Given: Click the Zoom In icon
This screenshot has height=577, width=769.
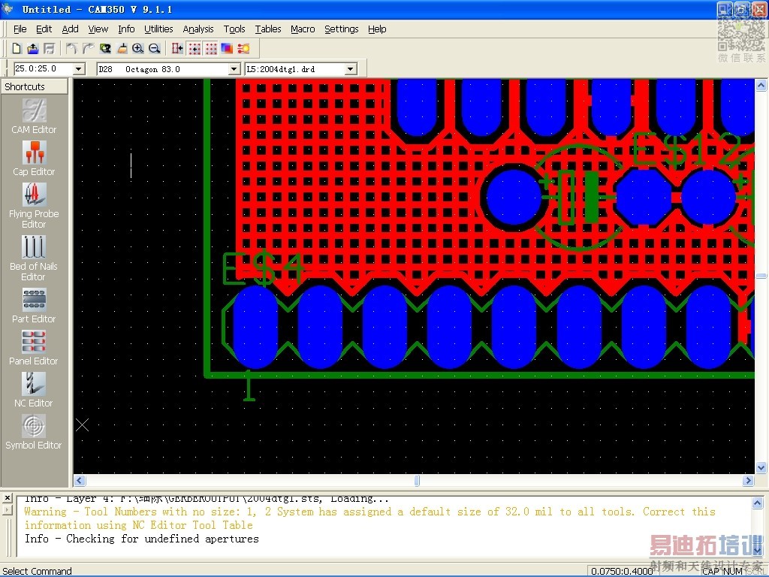Looking at the screenshot, I should 138,48.
